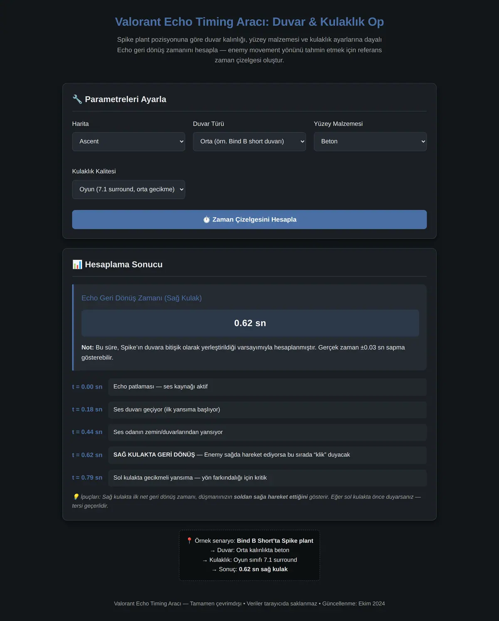Click the pin icon before Örnek senaryo
The height and width of the screenshot is (621, 499).
point(189,541)
